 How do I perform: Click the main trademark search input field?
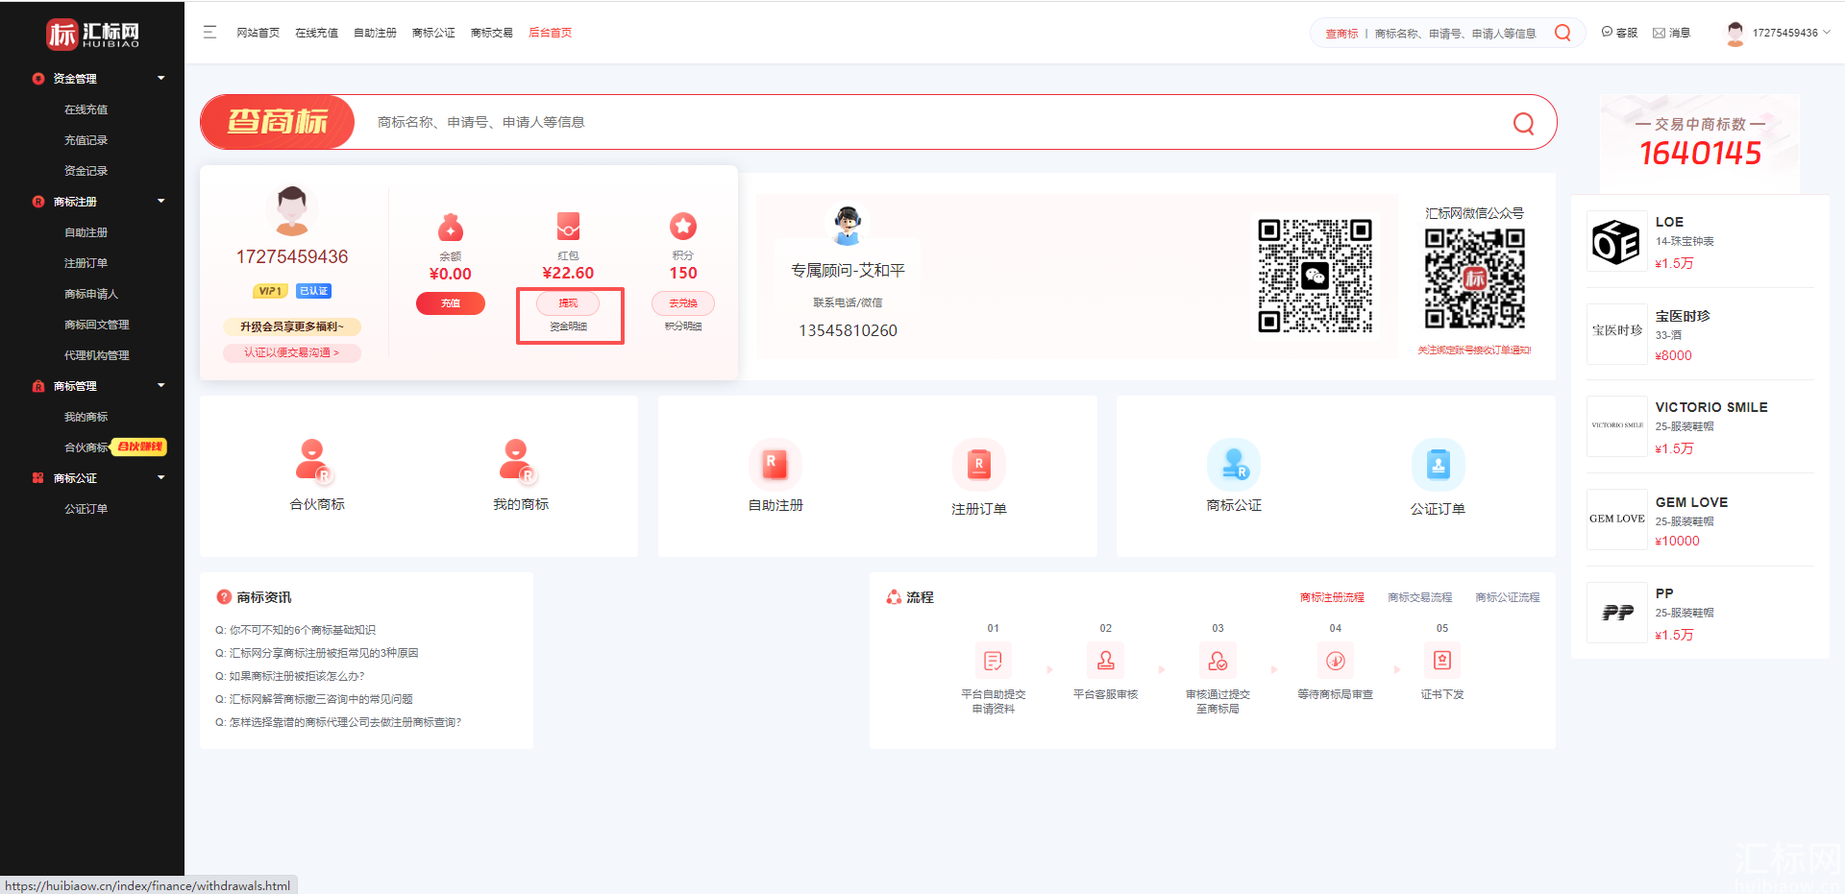(x=932, y=122)
